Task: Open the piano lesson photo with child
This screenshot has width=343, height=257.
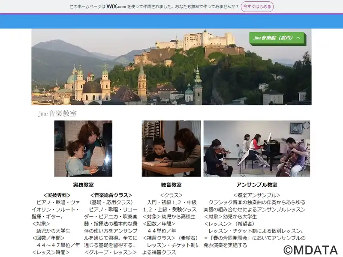Action: point(83,149)
